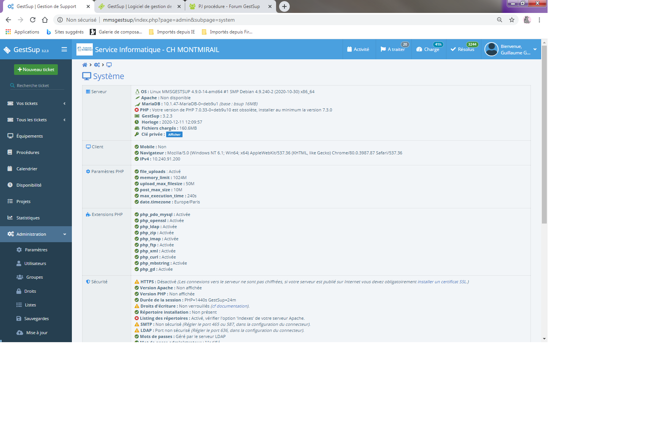Image resolution: width=651 pixels, height=422 pixels.
Task: Expand the Tous les tickets chevron
Action: 65,120
